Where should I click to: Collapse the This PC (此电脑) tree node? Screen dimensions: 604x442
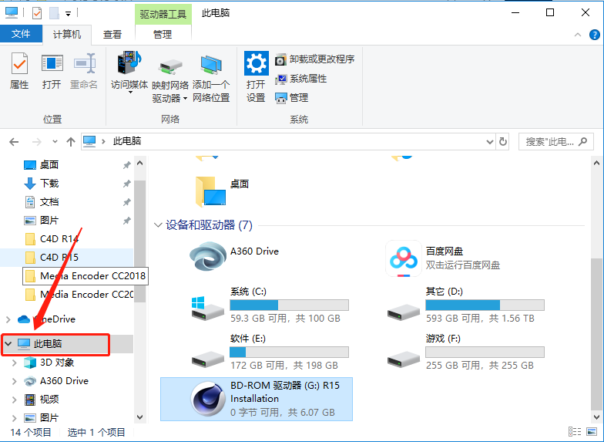click(x=8, y=344)
